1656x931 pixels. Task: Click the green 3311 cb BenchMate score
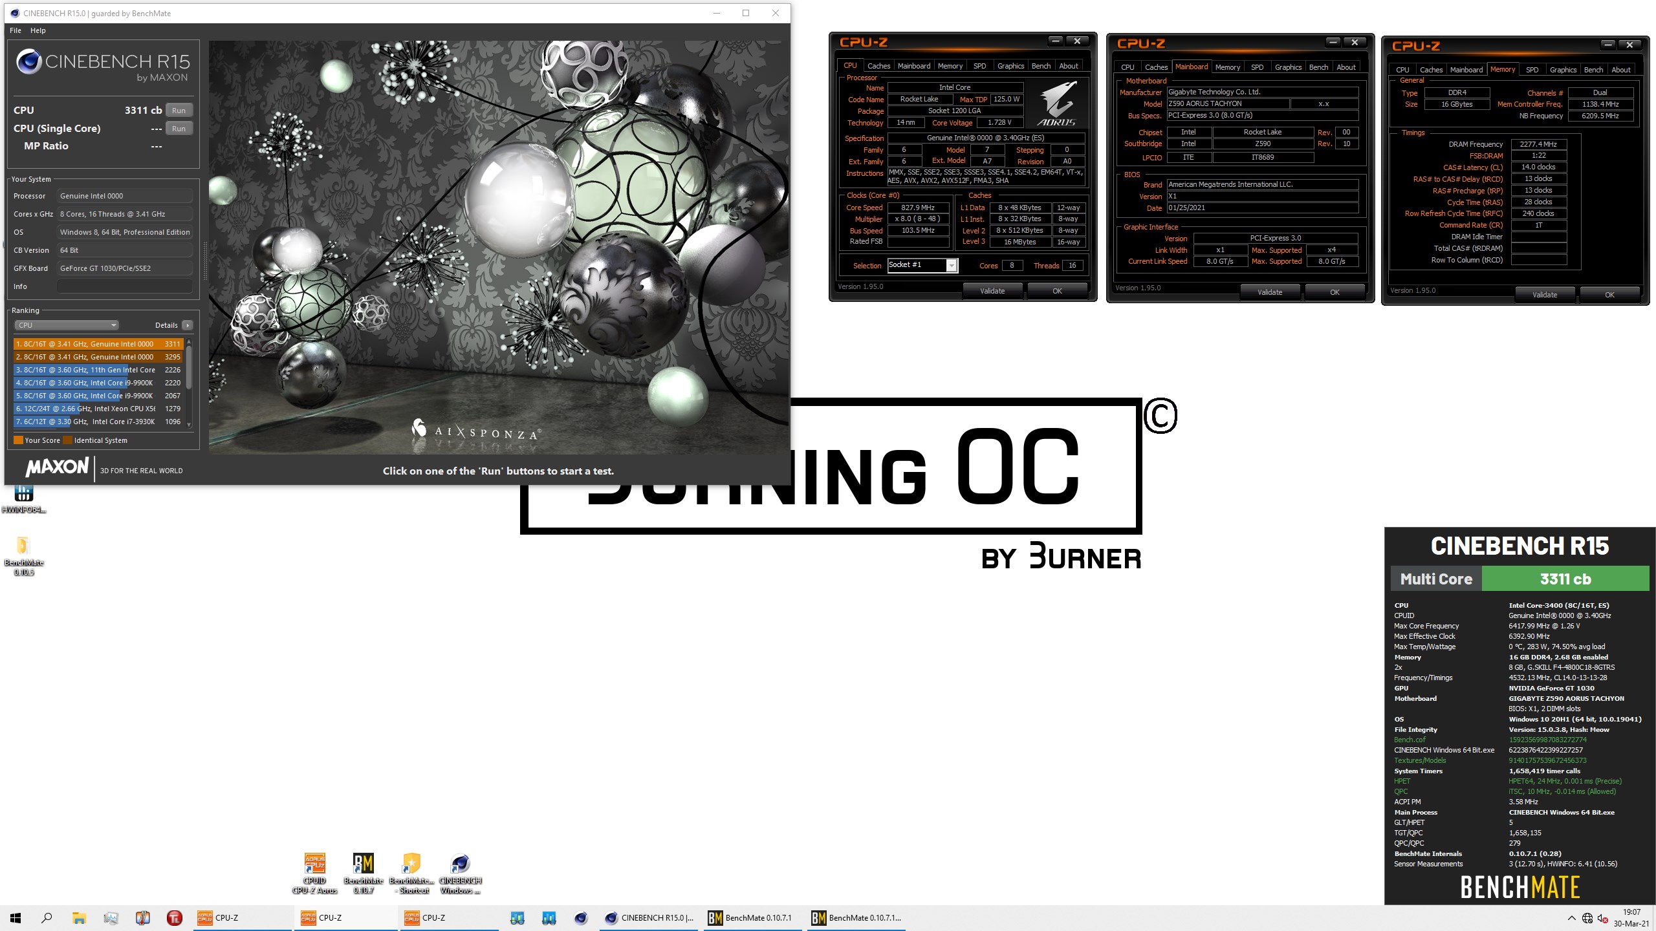[x=1565, y=579]
